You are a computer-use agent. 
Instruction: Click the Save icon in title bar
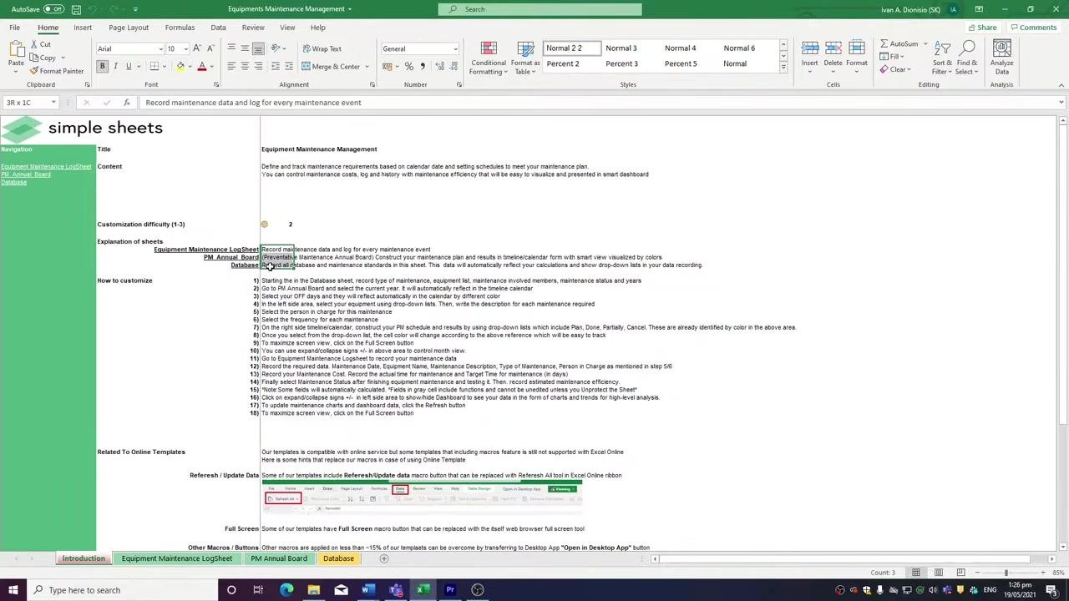(76, 9)
